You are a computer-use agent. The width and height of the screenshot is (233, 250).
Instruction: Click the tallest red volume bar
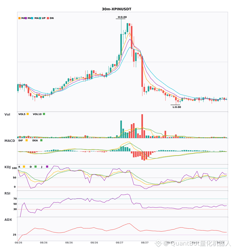click(142, 126)
